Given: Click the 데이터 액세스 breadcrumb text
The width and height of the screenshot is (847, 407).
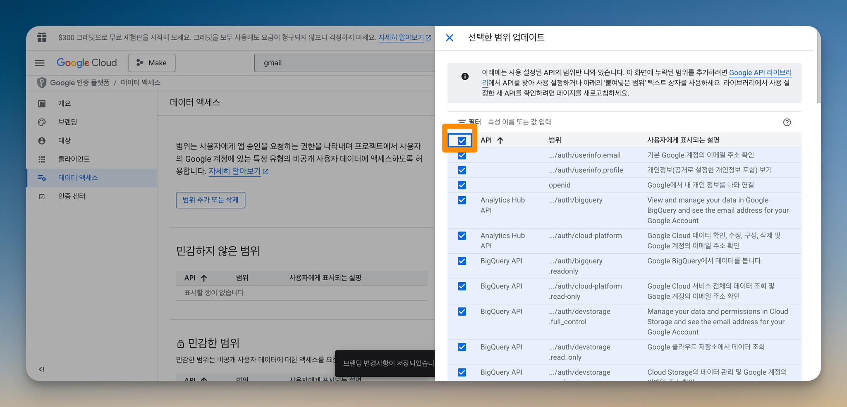Looking at the screenshot, I should (141, 83).
